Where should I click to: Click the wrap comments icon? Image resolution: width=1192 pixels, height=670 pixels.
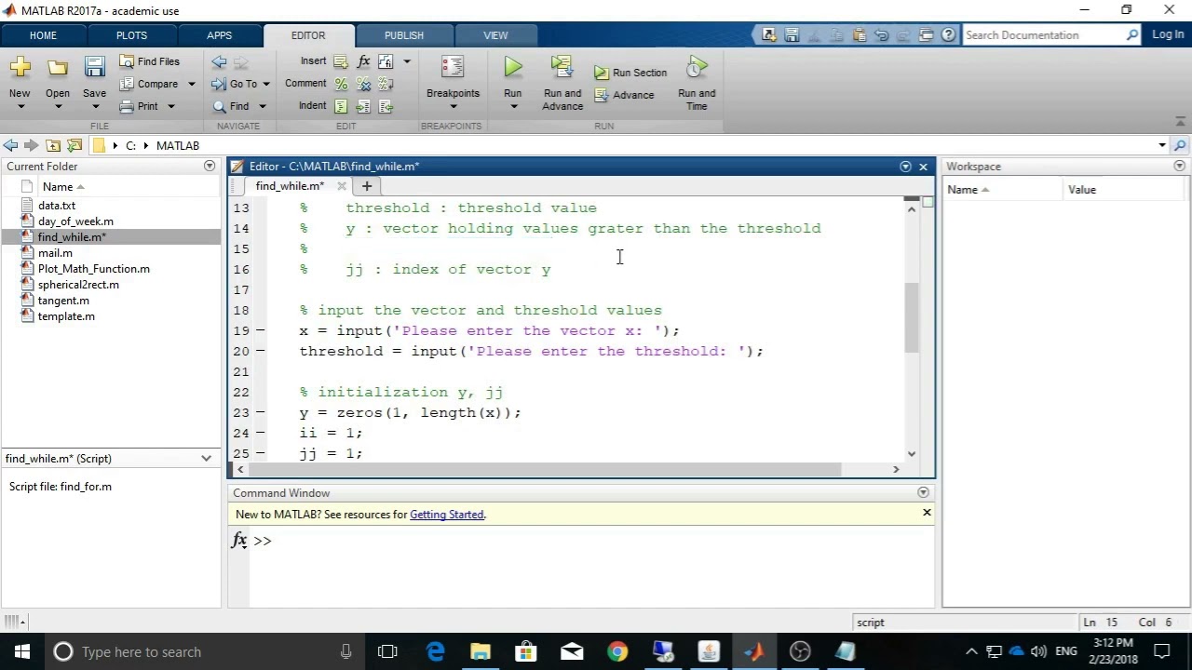tap(386, 84)
